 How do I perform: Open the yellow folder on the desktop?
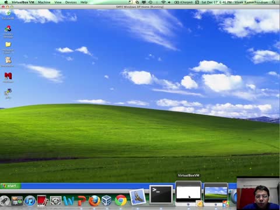click(8, 47)
